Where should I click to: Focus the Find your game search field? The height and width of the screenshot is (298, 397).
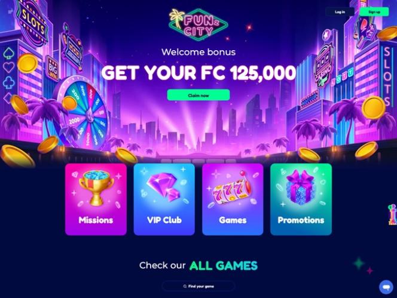(x=198, y=287)
